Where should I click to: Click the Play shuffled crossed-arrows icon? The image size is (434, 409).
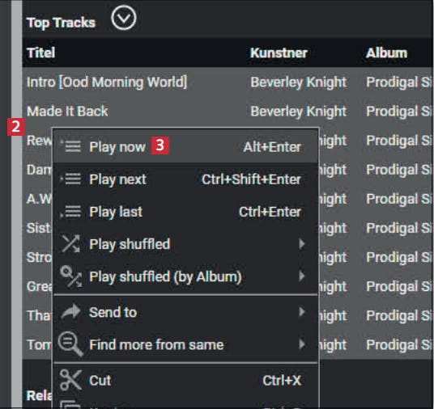[71, 244]
